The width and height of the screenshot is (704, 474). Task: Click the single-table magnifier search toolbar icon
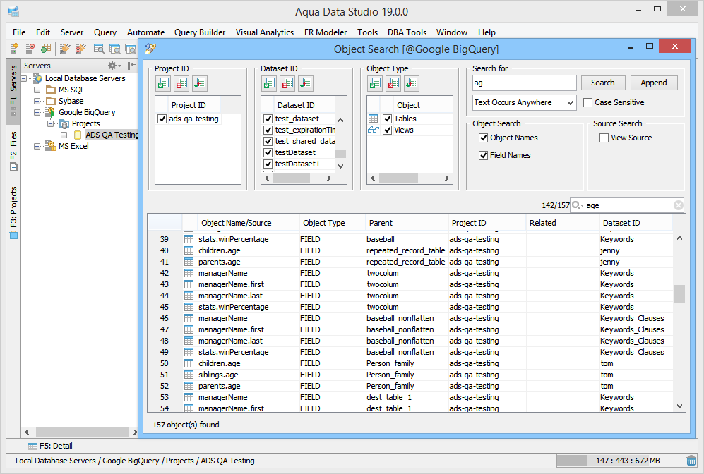[x=99, y=49]
